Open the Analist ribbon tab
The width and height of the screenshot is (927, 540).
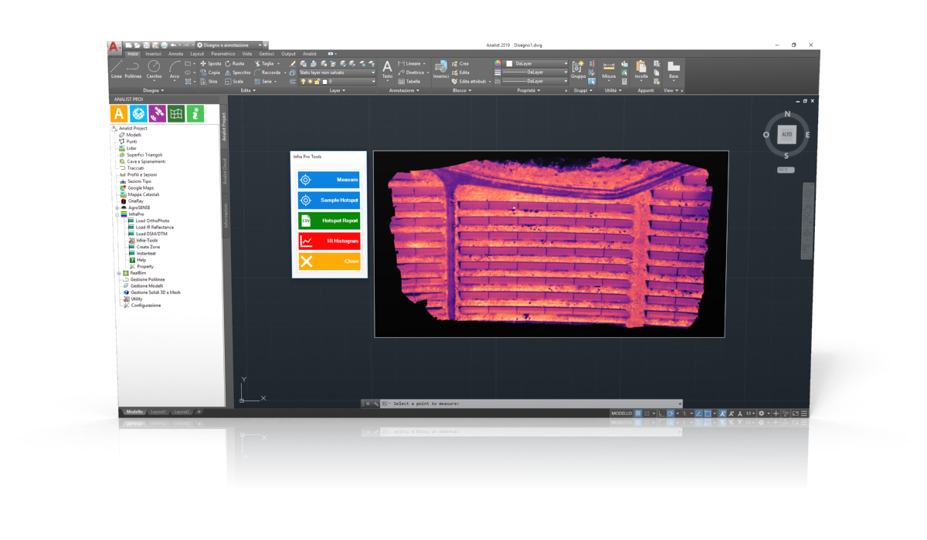click(310, 54)
